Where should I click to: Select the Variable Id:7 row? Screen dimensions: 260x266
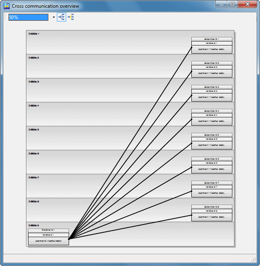point(212,187)
